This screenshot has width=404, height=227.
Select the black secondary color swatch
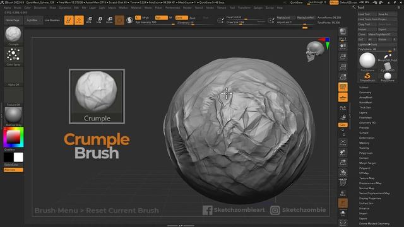pos(8,157)
